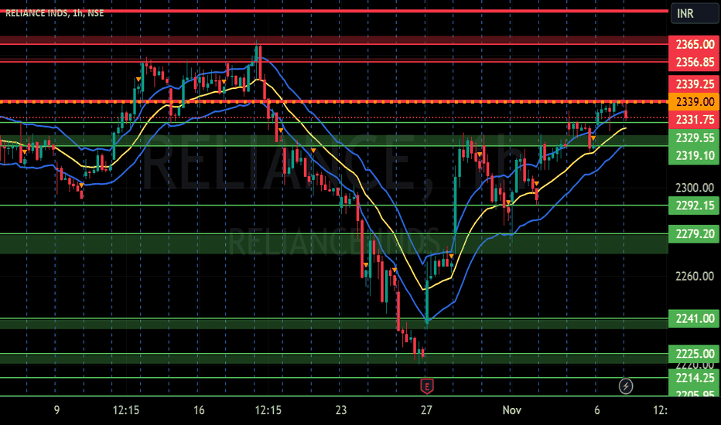The width and height of the screenshot is (721, 425).
Task: Select the 2241.00 green price label
Action: point(695,318)
